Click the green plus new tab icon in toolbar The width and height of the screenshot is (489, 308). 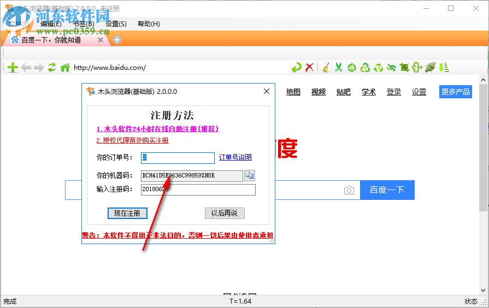click(13, 67)
